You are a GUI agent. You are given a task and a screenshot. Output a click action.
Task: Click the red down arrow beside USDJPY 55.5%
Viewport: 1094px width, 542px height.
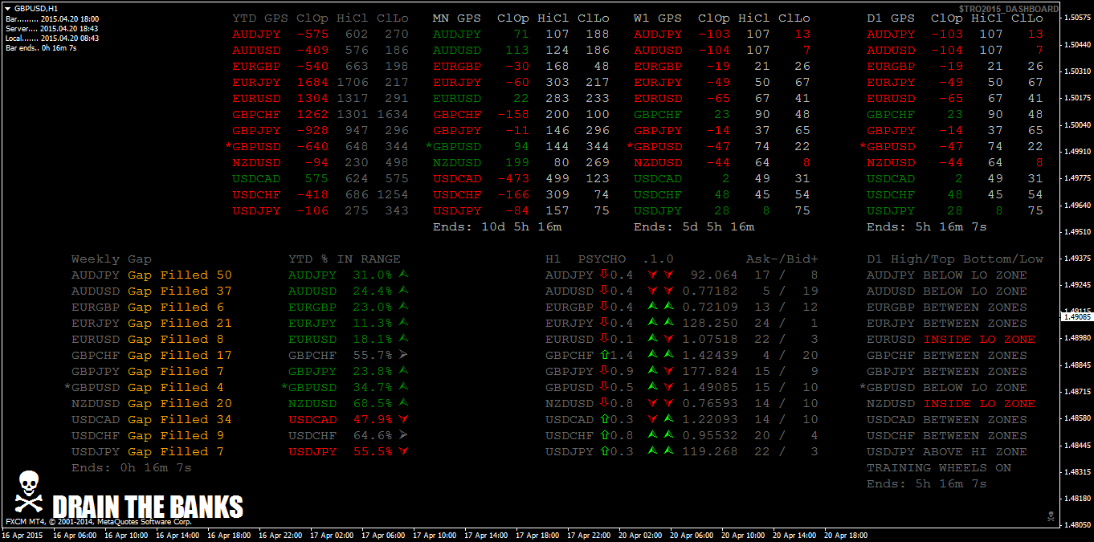403,451
